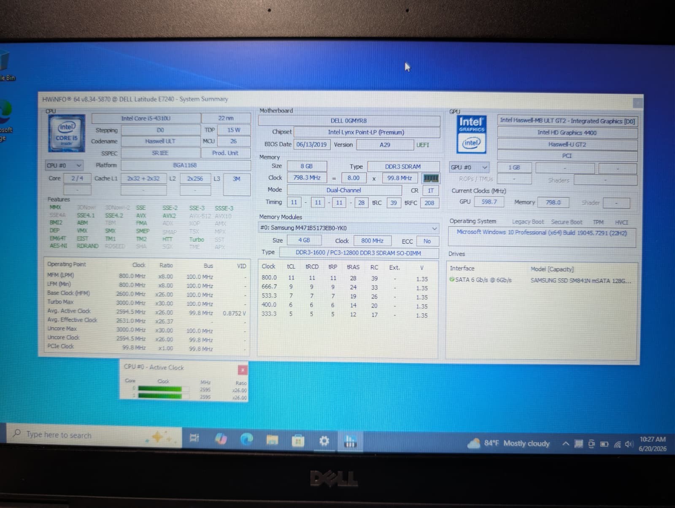The image size is (675, 508).
Task: Click the Prod. Unit field
Action: coord(225,153)
